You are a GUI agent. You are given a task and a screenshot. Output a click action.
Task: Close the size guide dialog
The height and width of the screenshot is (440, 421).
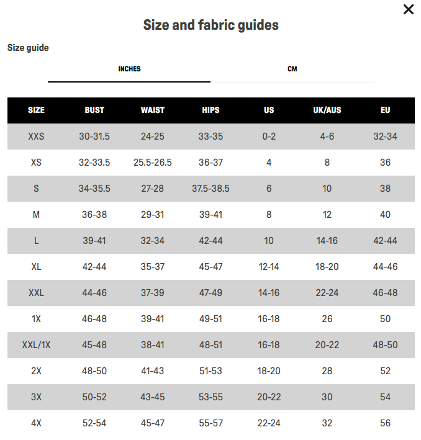click(408, 9)
